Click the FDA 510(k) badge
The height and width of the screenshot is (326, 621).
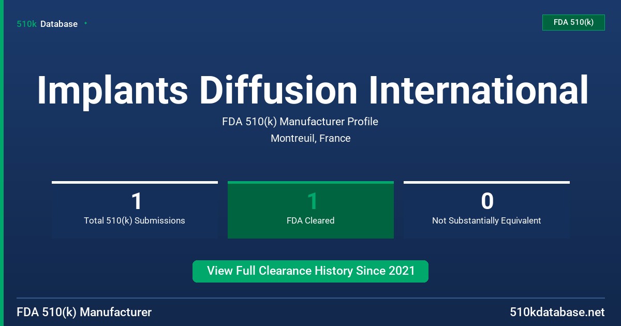tap(573, 22)
